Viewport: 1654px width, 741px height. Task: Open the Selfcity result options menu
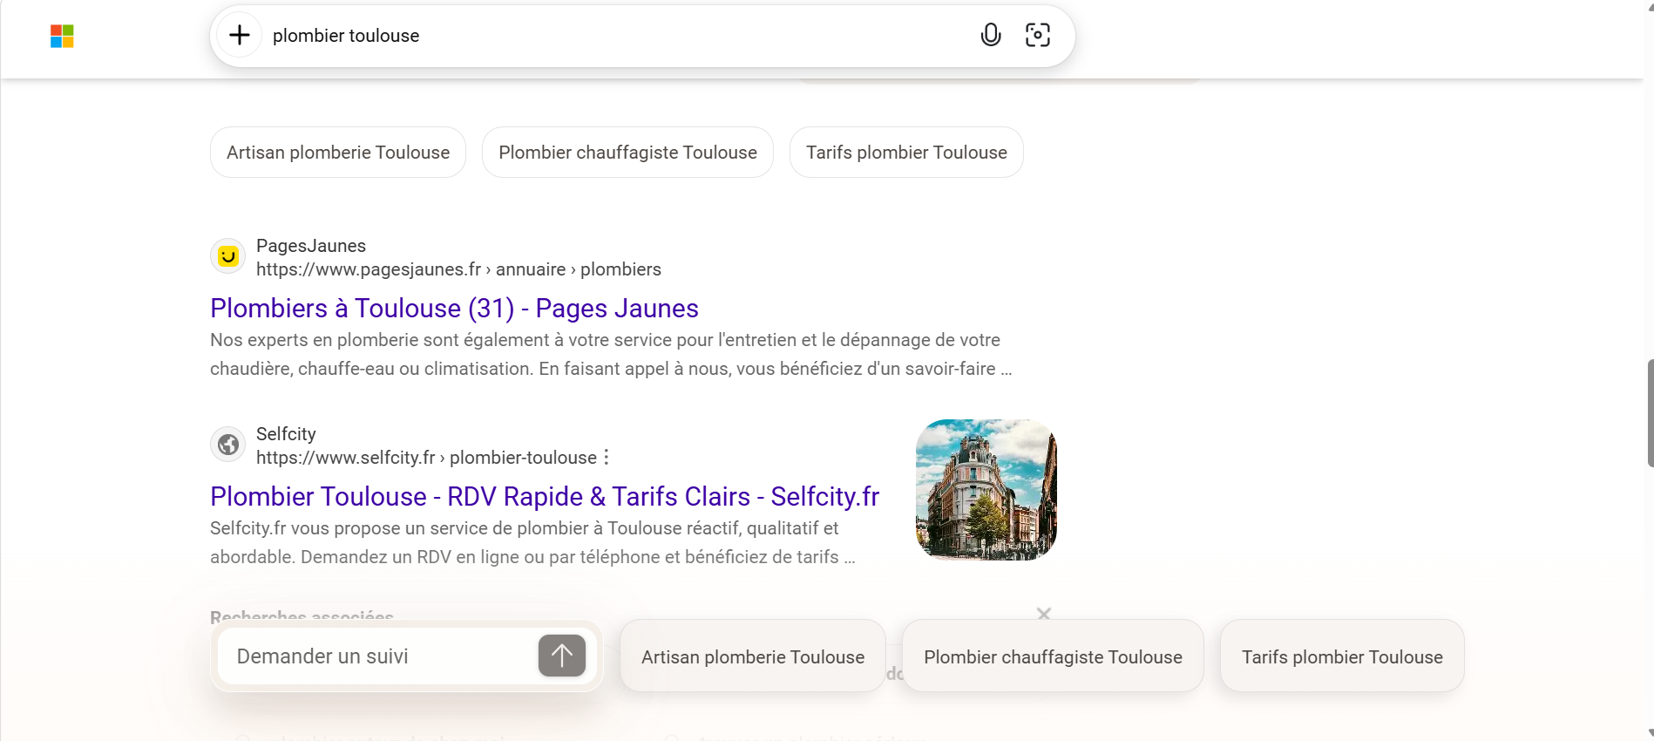coord(607,457)
